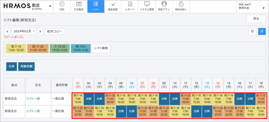Expand the HRMOS 勤怠 logo dropdown arrow
Image resolution: width=269 pixels, height=122 pixels.
(50, 6)
